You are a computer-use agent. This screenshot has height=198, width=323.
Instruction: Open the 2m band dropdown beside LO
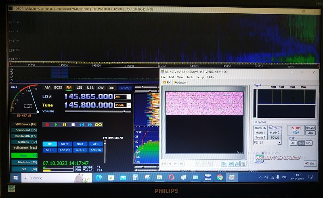pos(129,97)
